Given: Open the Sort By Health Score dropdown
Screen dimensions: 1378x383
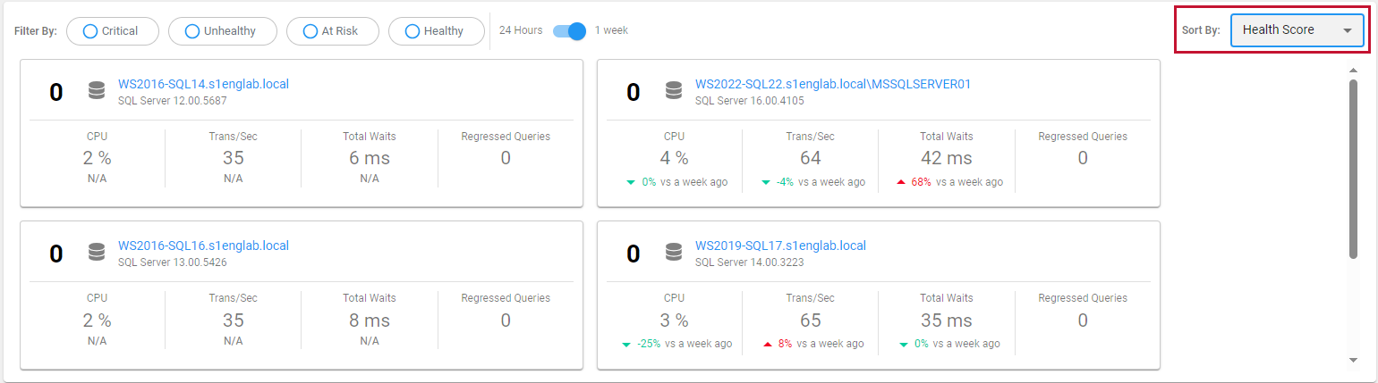Looking at the screenshot, I should 1297,30.
